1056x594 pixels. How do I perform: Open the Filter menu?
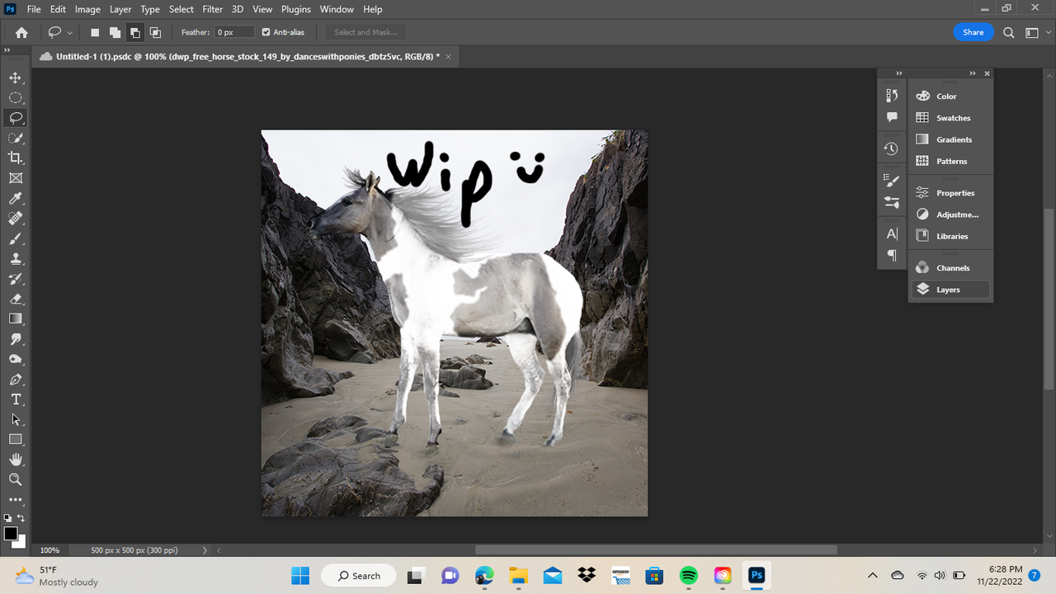(213, 9)
